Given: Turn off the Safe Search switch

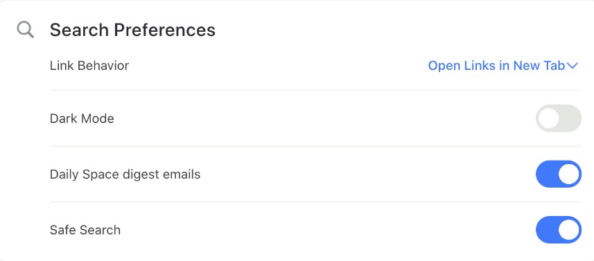Looking at the screenshot, I should pos(559,230).
